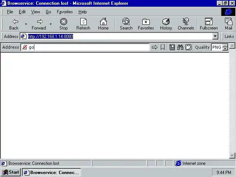Click the Browservice find binoculars icon
The image size is (236, 177).
180,47
